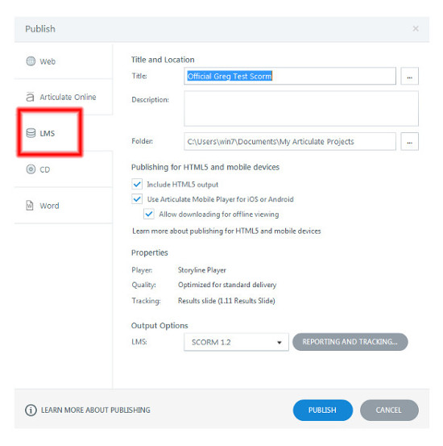The image size is (443, 446).
Task: Click the LMS database icon
Action: 31,133
